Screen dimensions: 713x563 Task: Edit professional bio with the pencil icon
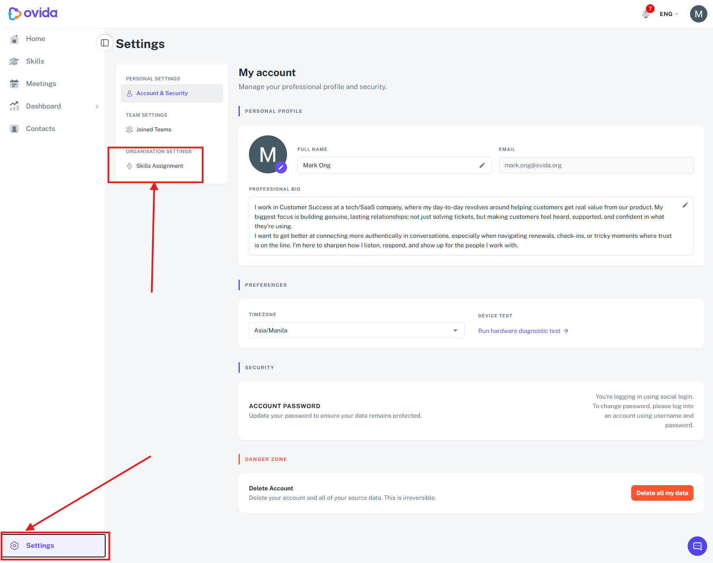(685, 205)
